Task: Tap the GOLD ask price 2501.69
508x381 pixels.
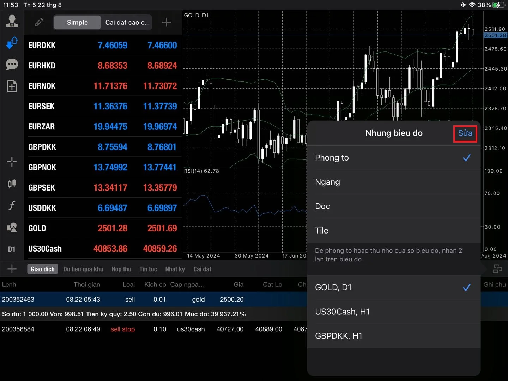Action: click(162, 228)
